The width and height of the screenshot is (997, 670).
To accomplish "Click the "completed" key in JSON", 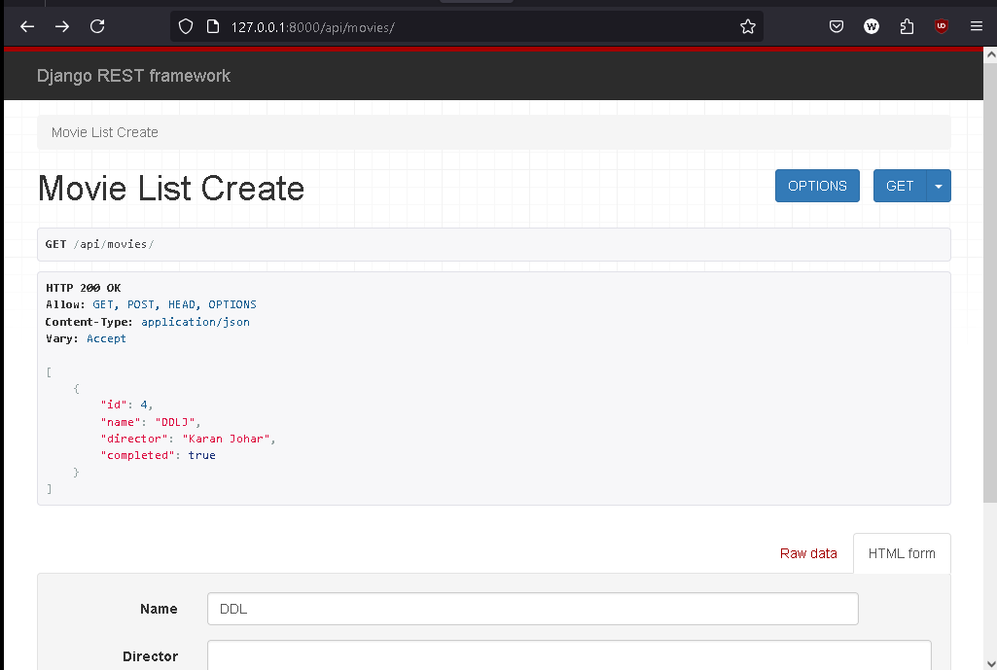I will [137, 455].
